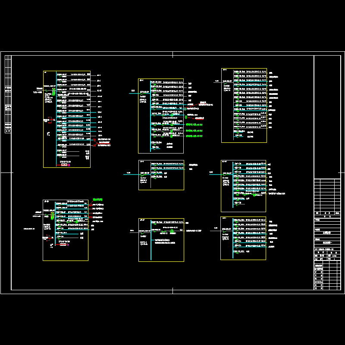Click the red fuse symbol at bottom of top-left panel
The image size is (345, 345).
(65, 165)
